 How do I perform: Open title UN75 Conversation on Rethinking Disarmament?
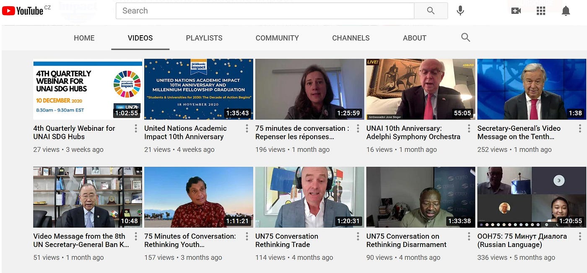[407, 241]
